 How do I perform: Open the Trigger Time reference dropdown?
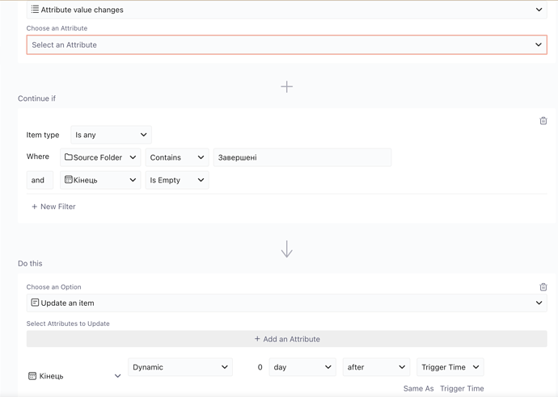[x=450, y=367]
